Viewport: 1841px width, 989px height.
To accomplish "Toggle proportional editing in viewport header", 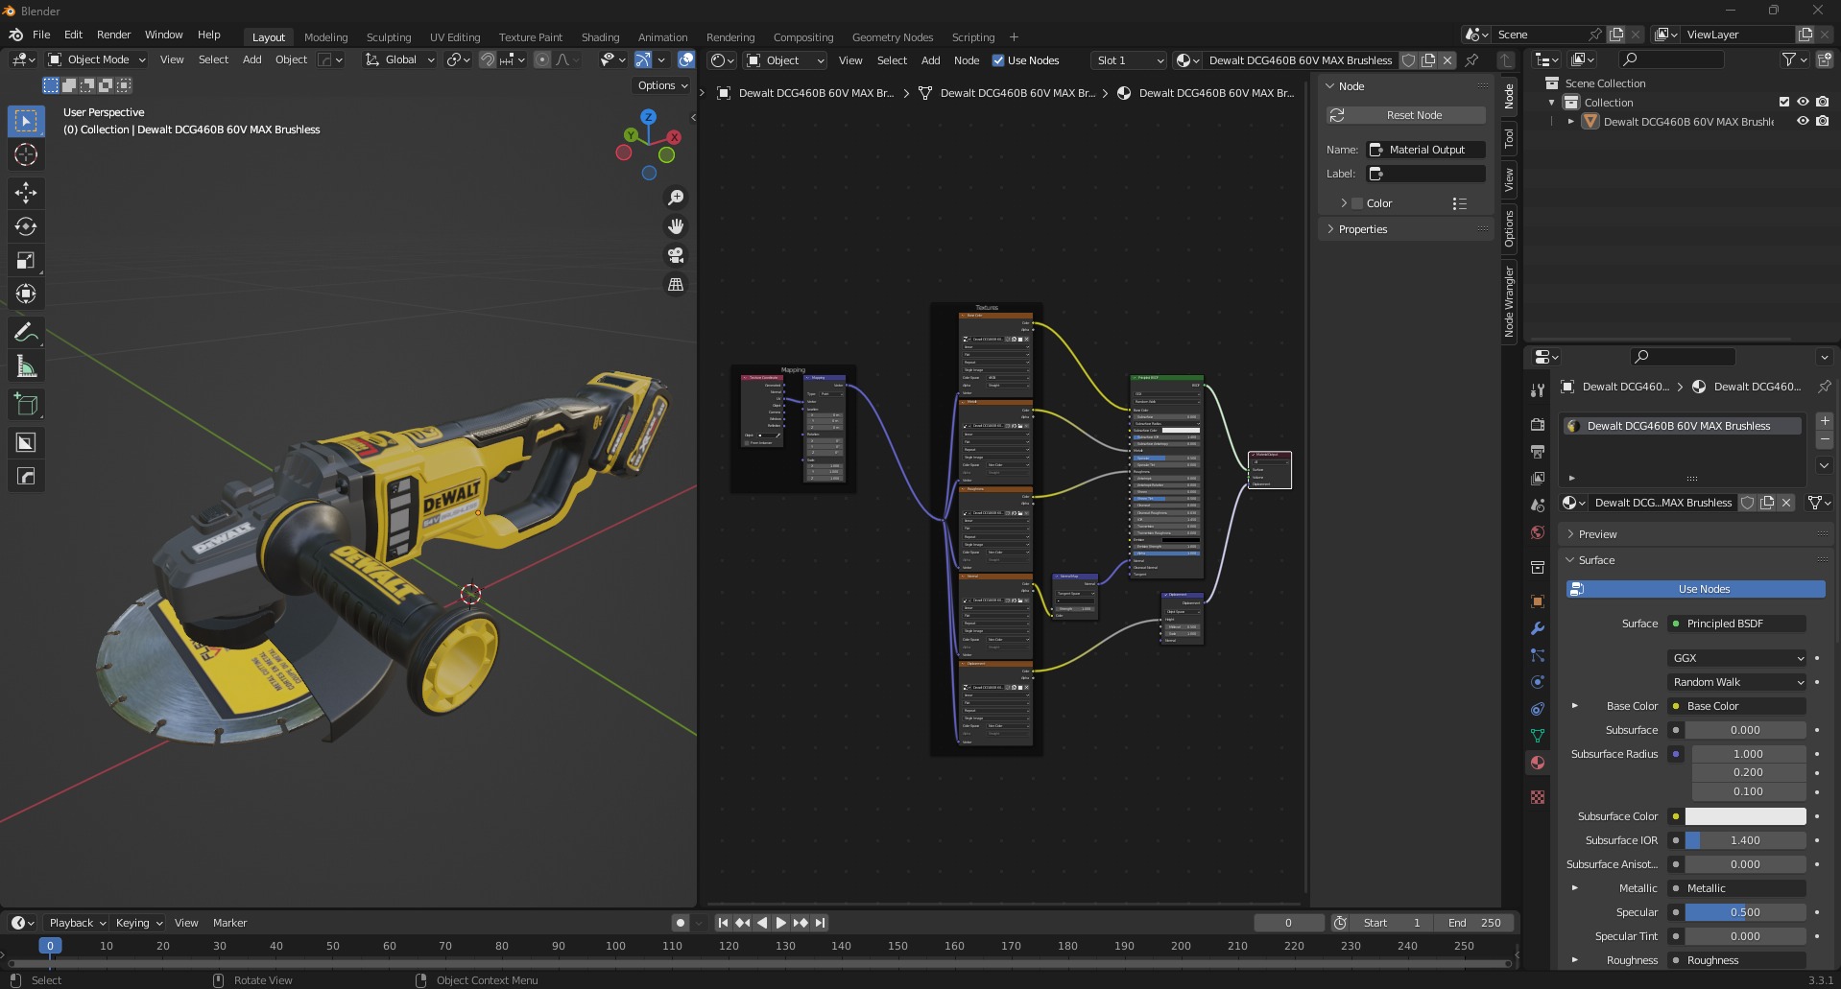I will pyautogui.click(x=542, y=59).
